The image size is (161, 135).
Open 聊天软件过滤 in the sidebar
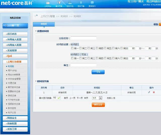click(x=14, y=87)
